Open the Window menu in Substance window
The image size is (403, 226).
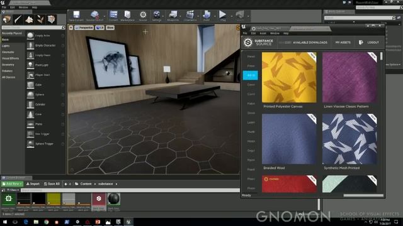275,33
